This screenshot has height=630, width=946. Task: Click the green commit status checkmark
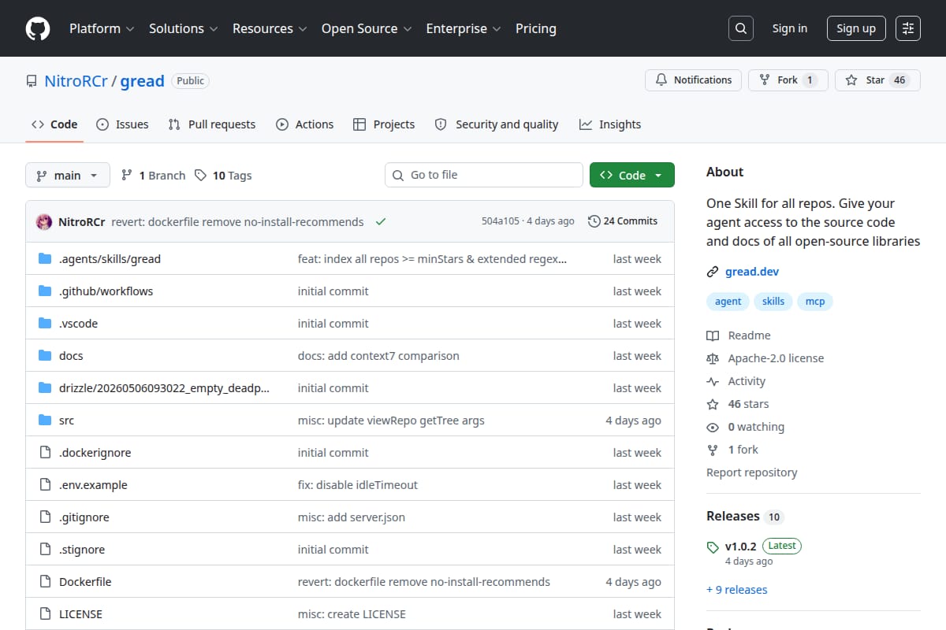click(x=381, y=222)
